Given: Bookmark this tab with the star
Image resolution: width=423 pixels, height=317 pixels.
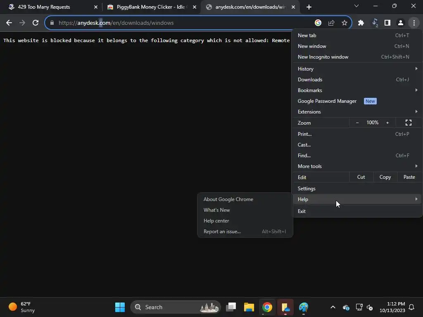Looking at the screenshot, I should pyautogui.click(x=345, y=23).
